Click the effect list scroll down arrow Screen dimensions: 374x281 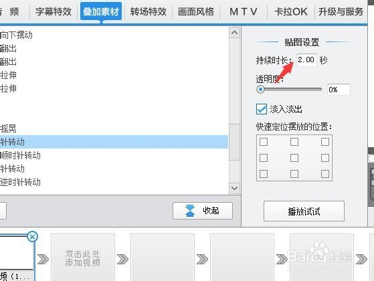[234, 189]
